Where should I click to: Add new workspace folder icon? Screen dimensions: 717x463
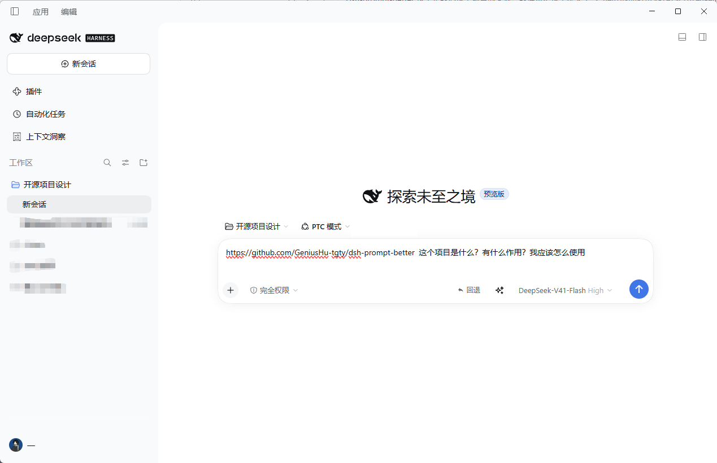coord(144,163)
